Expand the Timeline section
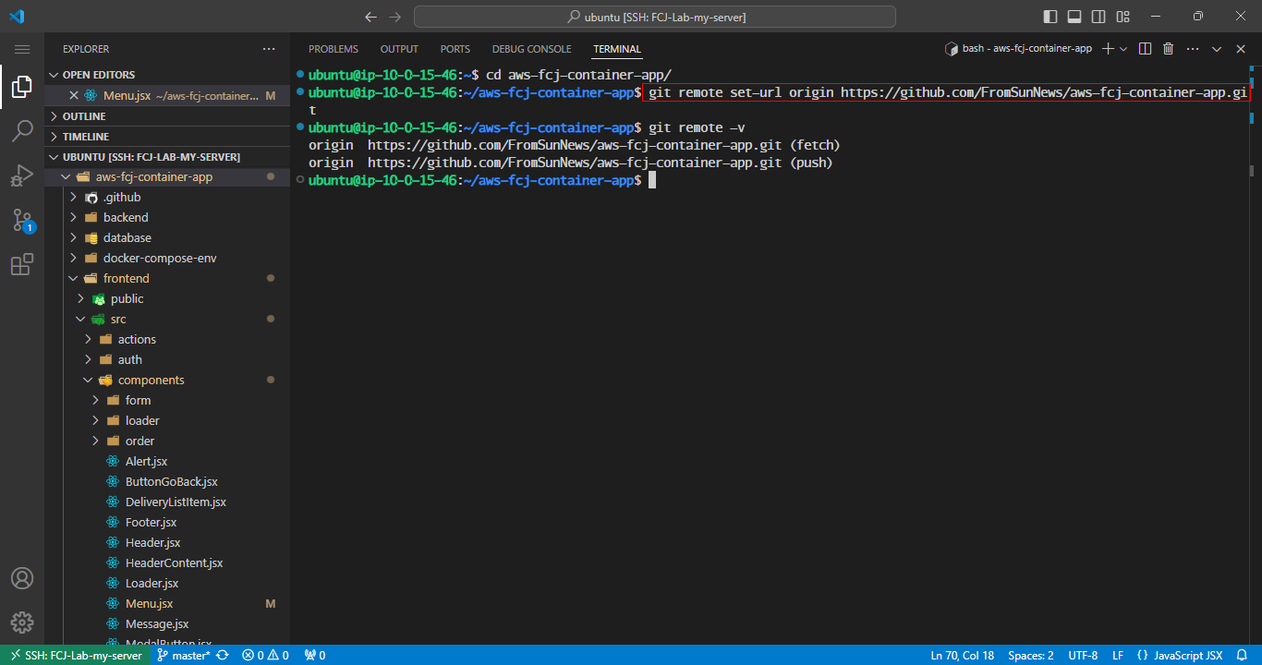 coord(167,137)
